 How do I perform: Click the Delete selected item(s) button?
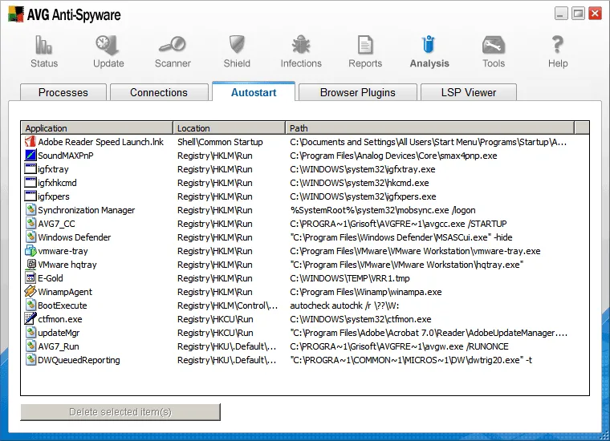pyautogui.click(x=120, y=412)
